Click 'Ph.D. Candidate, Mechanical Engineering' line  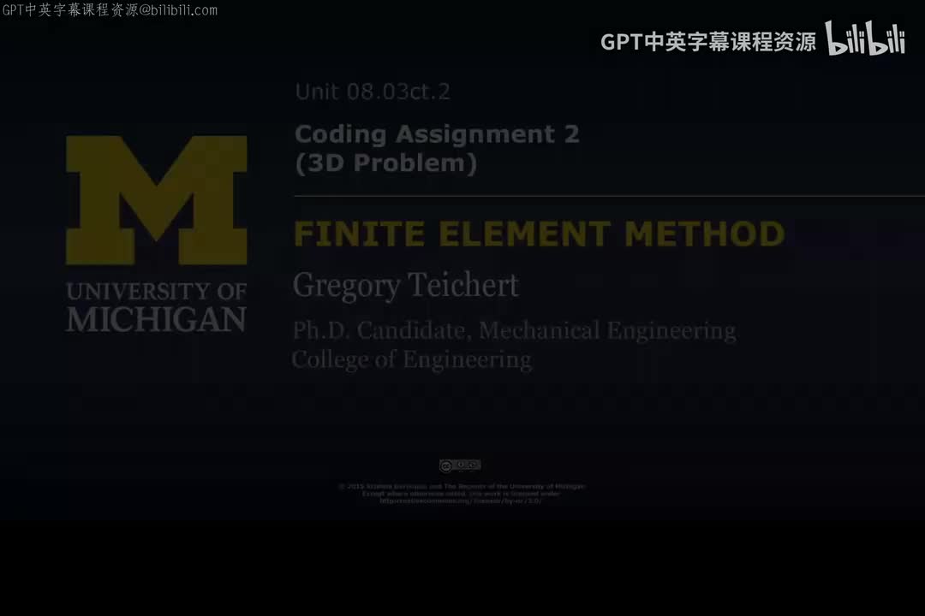click(x=514, y=331)
